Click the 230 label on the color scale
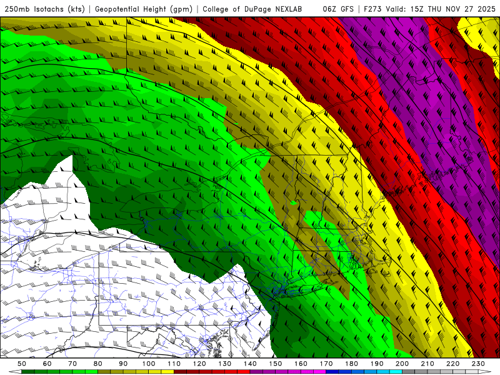 click(478, 364)
